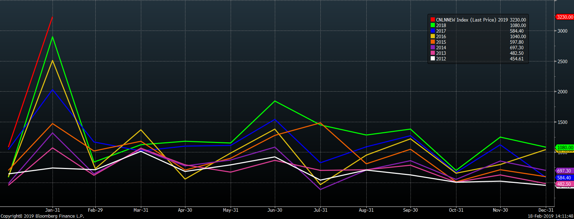This screenshot has width=574, height=219.
Task: Click the Bloomberg Finance copyright notice
Action: pos(42,216)
